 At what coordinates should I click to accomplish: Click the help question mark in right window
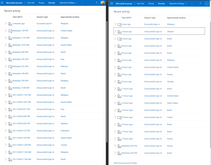(x=200, y=3)
